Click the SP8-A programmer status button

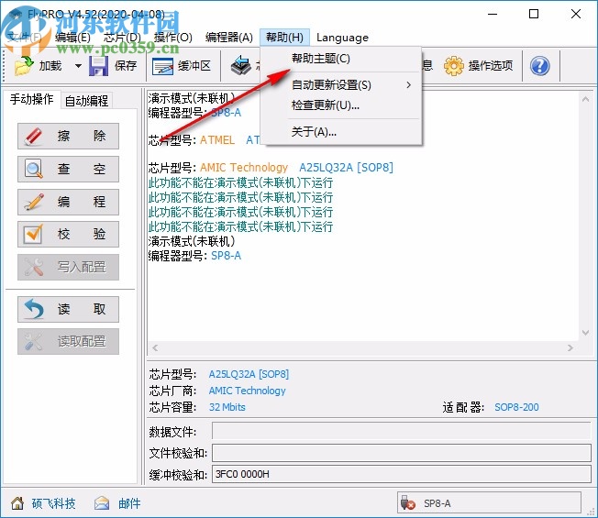coord(489,503)
